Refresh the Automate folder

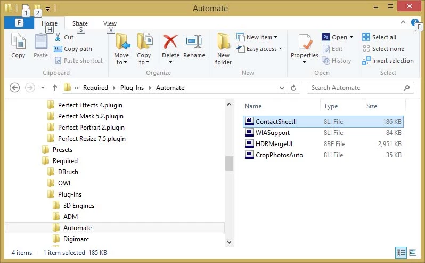(293, 88)
